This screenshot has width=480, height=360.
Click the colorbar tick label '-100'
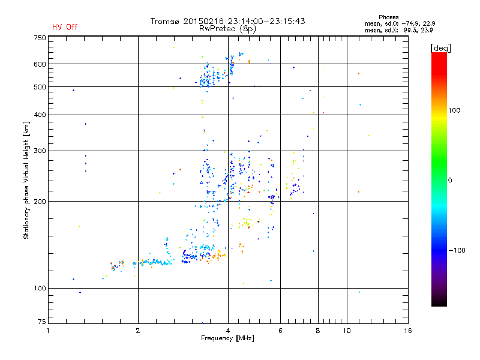457,250
